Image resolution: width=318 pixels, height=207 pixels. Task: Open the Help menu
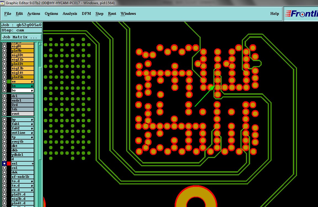[x=275, y=13]
